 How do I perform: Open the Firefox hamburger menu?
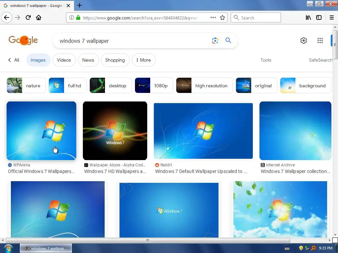tap(332, 18)
